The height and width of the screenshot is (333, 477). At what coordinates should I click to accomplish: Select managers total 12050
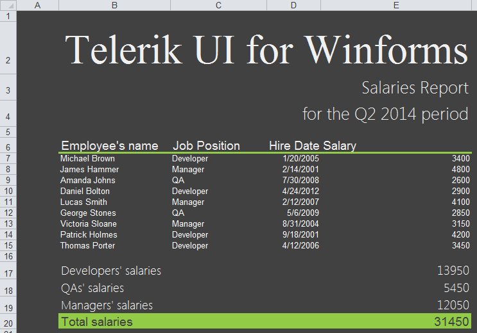(x=453, y=305)
